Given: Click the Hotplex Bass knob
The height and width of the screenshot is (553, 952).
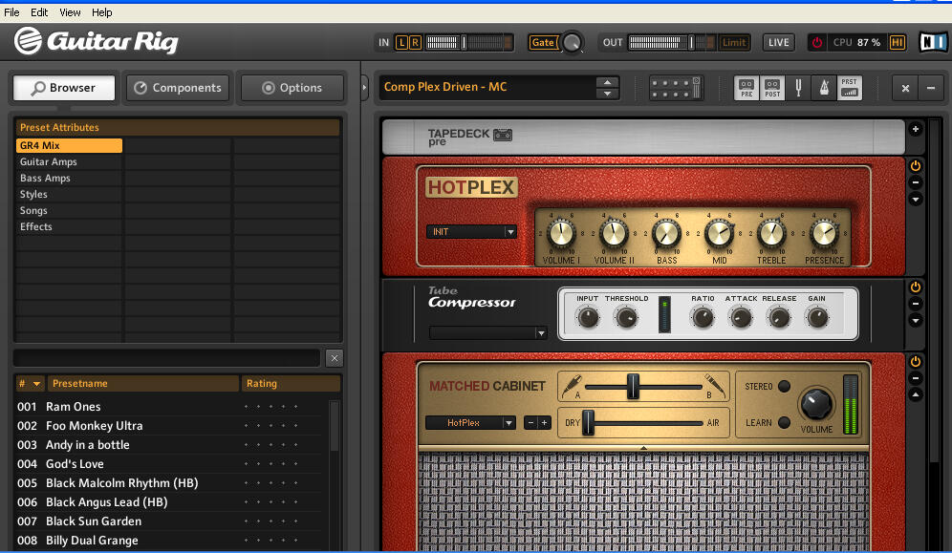Looking at the screenshot, I should tap(666, 233).
